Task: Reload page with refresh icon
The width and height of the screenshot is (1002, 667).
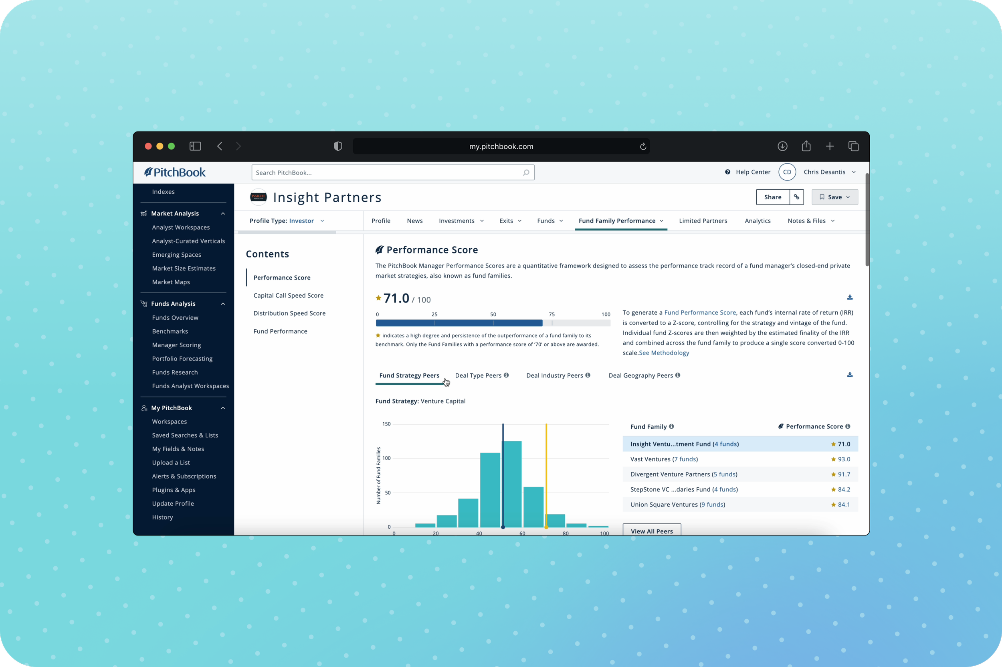Action: pos(643,146)
